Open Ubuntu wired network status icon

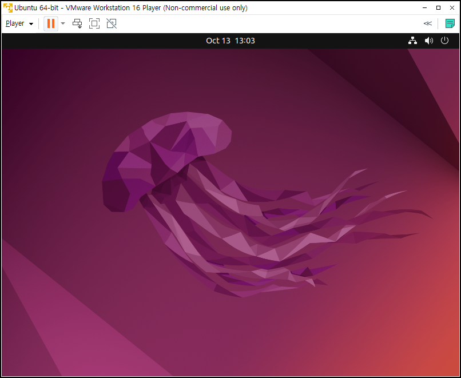click(x=412, y=41)
